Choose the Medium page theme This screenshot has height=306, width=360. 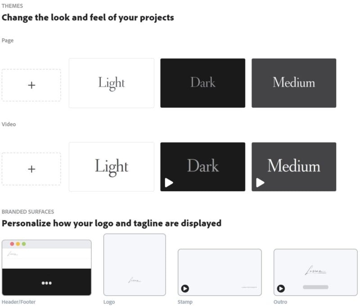[x=293, y=83]
